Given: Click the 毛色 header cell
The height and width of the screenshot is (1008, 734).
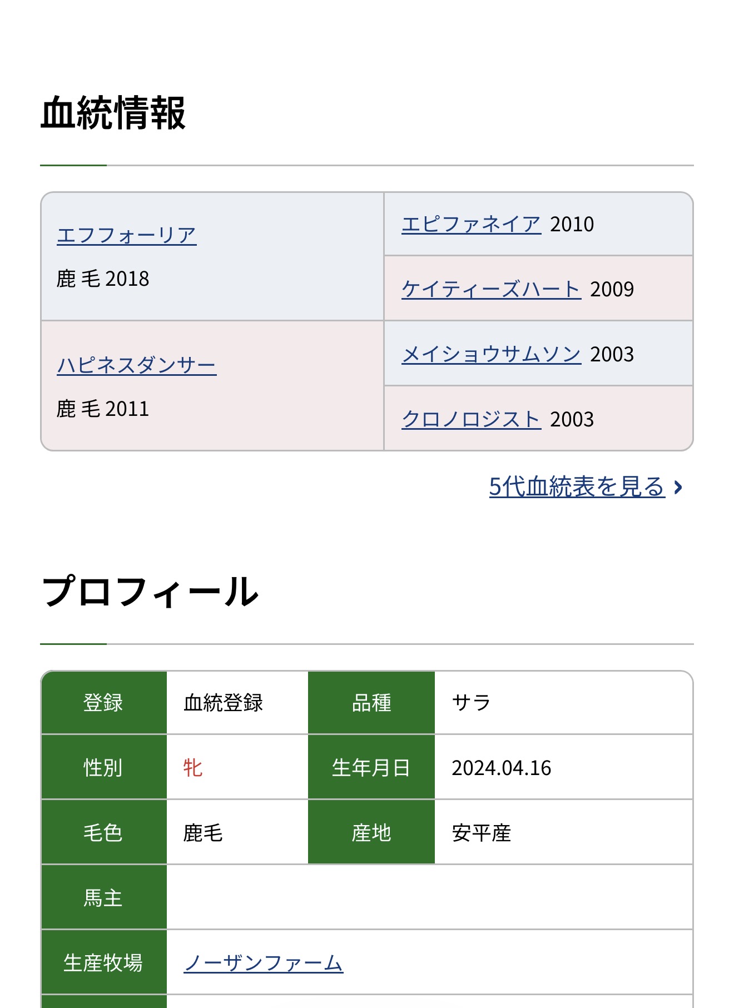Looking at the screenshot, I should point(104,833).
